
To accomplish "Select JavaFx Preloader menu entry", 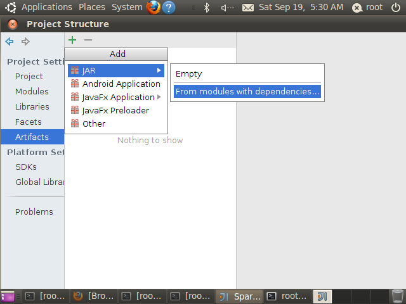I will [116, 110].
